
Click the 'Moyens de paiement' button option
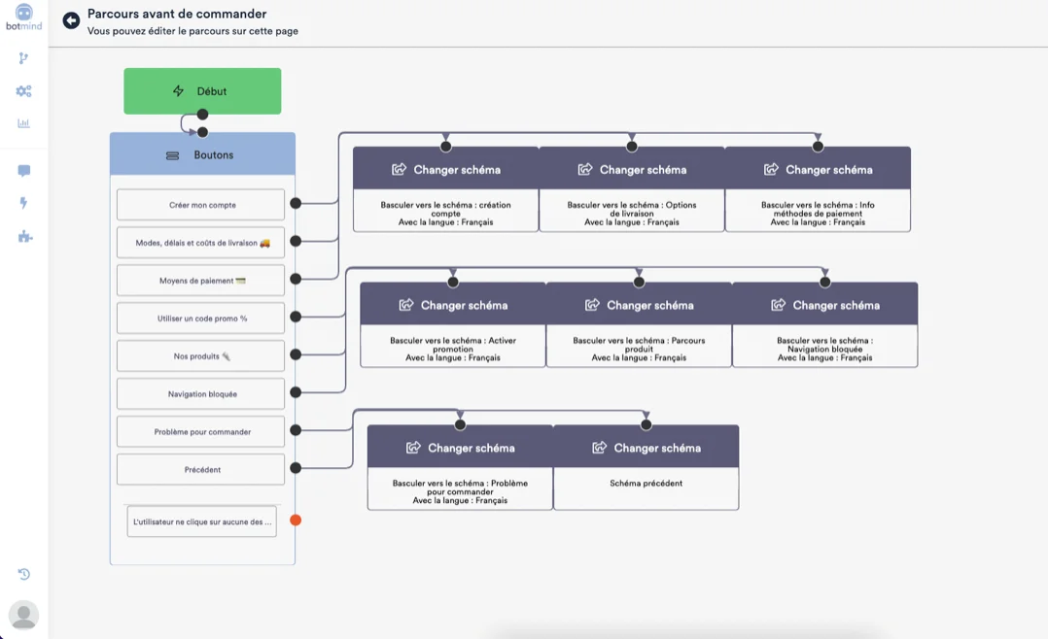coord(201,281)
